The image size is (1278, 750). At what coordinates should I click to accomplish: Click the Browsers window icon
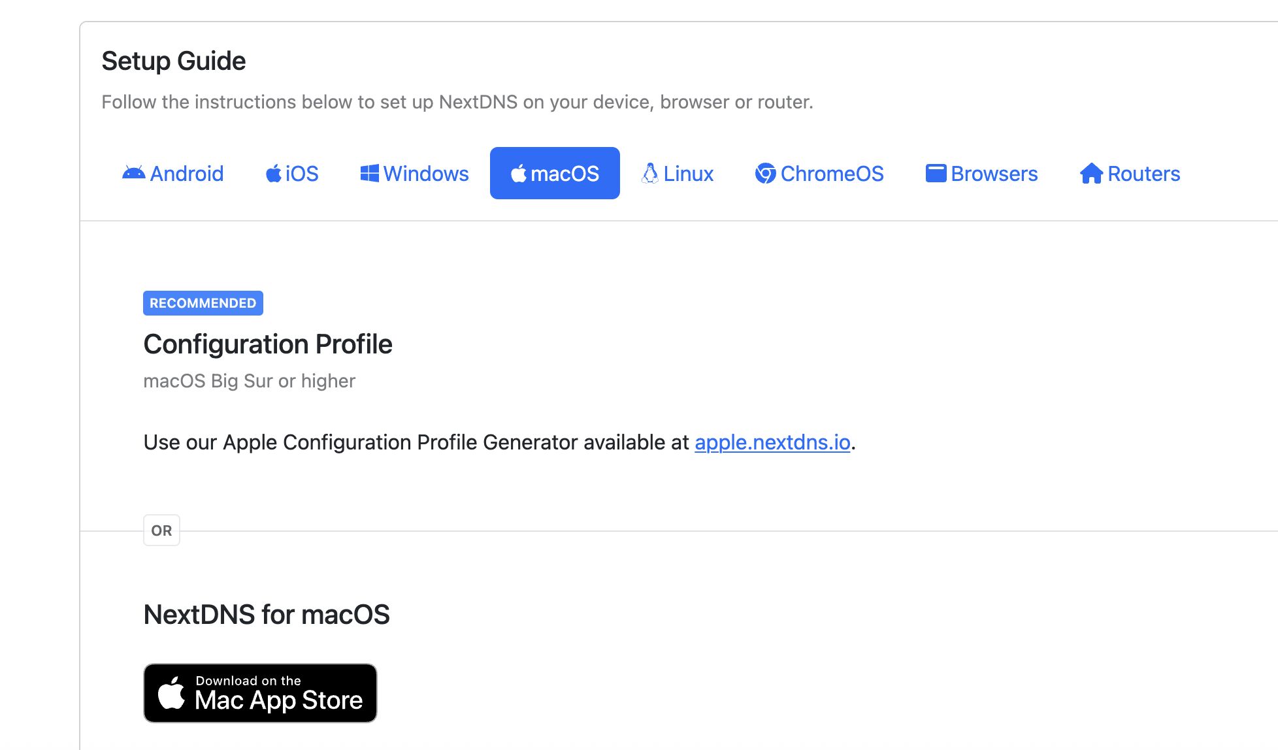(x=936, y=173)
